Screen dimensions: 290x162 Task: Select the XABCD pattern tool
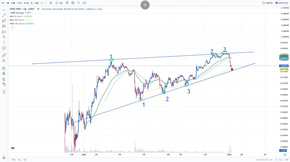pos(4,26)
